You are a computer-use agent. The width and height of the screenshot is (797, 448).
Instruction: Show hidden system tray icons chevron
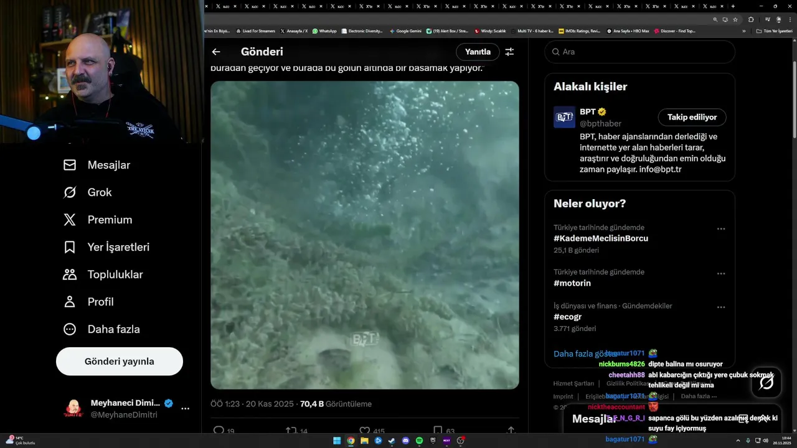(738, 441)
